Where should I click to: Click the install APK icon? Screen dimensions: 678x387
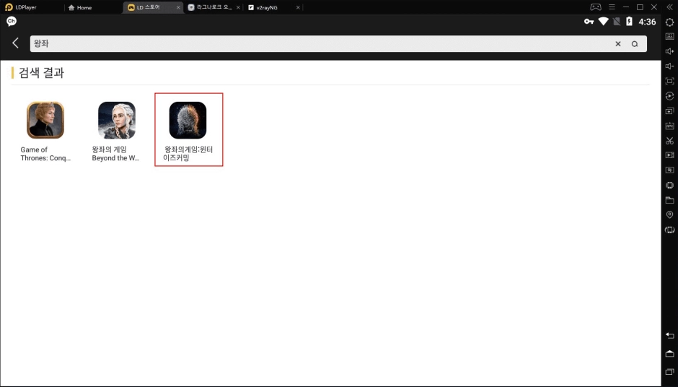(x=669, y=126)
